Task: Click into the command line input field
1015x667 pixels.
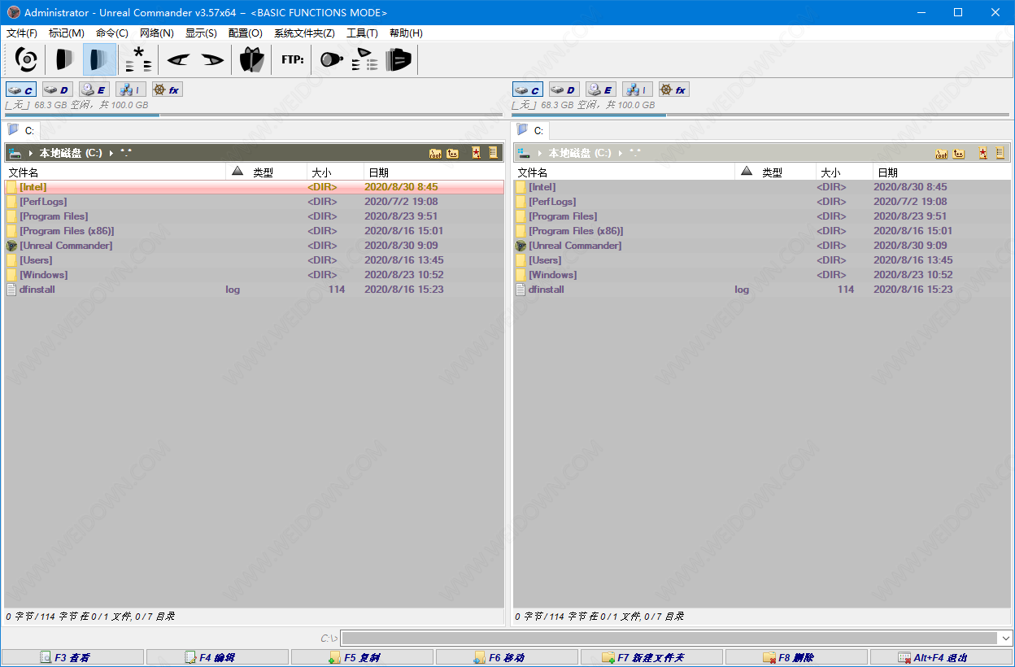Action: [669, 639]
